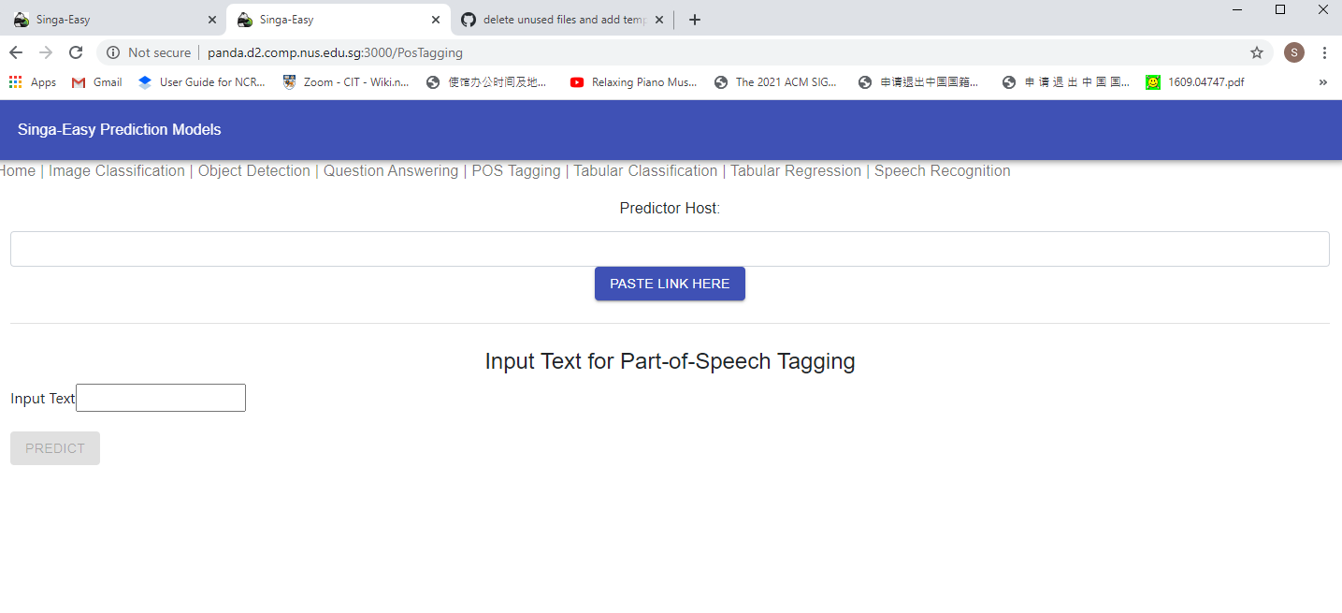
Task: Navigate to Speech Recognition
Action: [942, 170]
